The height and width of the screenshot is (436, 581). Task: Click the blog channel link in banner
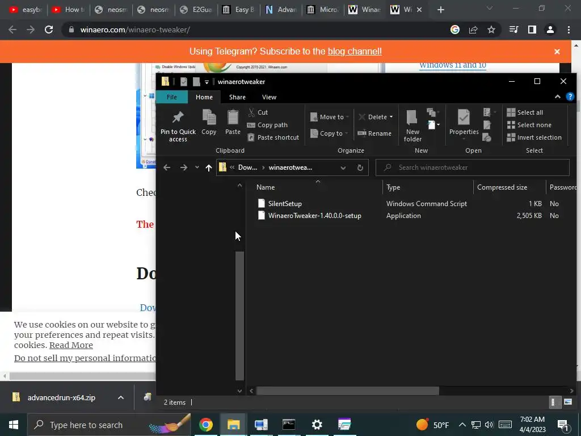coord(355,52)
